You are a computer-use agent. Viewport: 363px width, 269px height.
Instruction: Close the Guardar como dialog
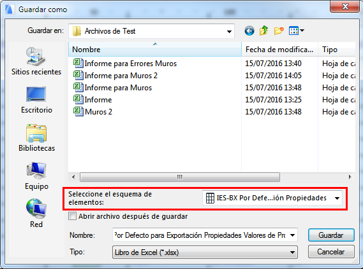(344, 6)
